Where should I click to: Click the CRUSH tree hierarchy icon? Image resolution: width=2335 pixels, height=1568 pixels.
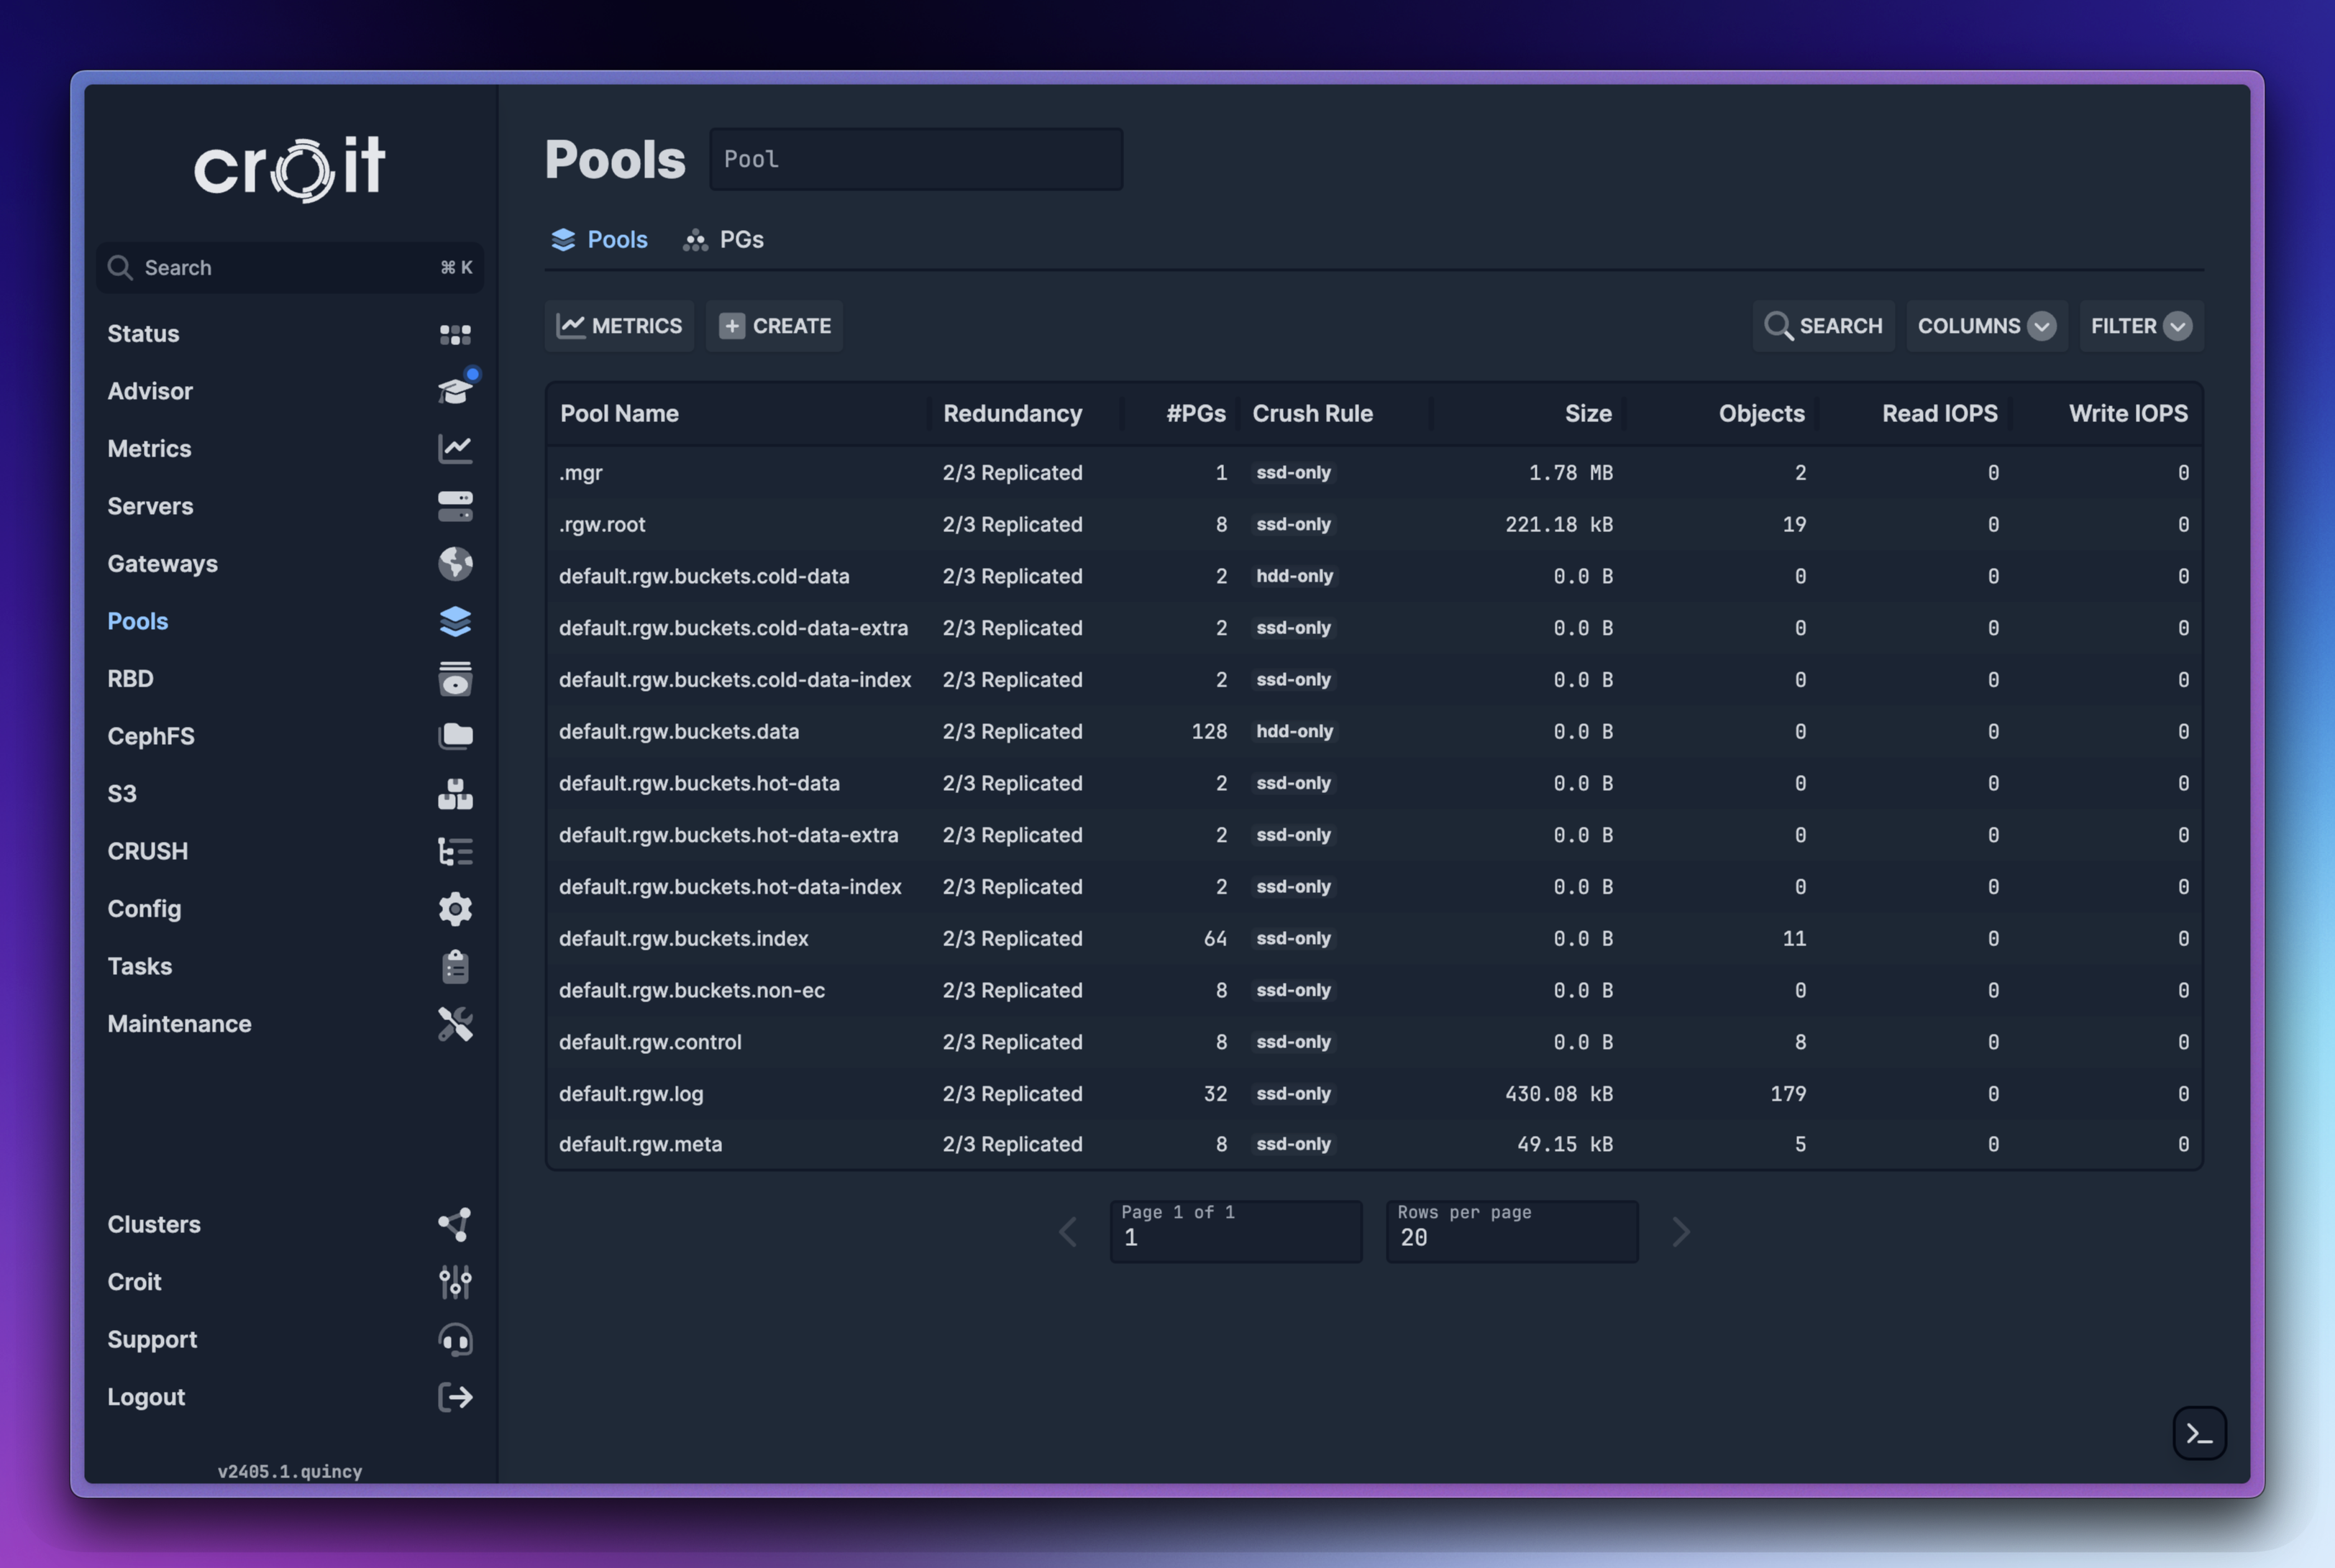pyautogui.click(x=455, y=851)
